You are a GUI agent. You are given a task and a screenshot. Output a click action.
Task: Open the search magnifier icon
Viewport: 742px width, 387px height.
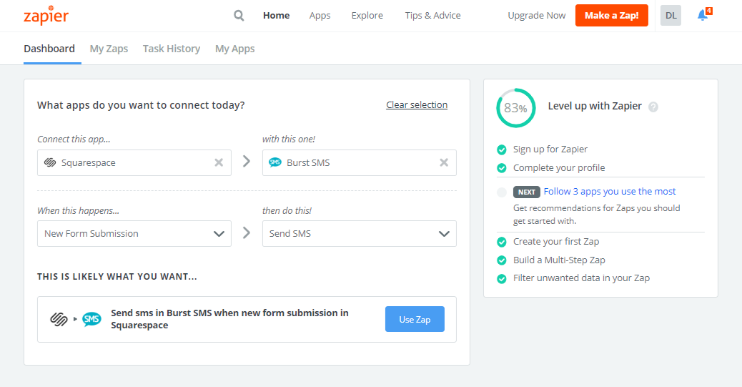pyautogui.click(x=239, y=16)
